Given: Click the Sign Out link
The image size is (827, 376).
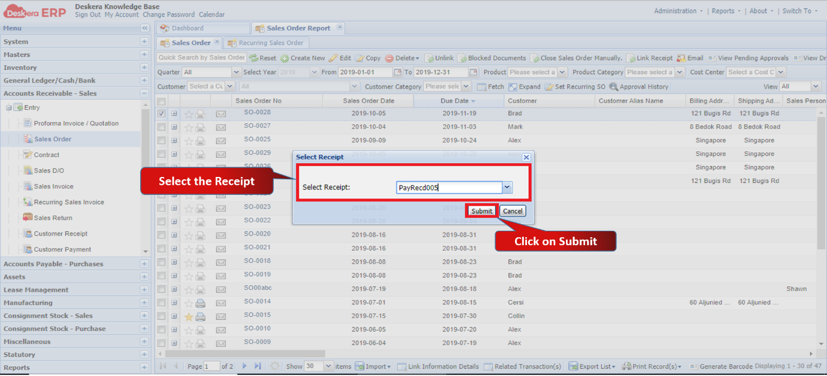Looking at the screenshot, I should pos(87,14).
